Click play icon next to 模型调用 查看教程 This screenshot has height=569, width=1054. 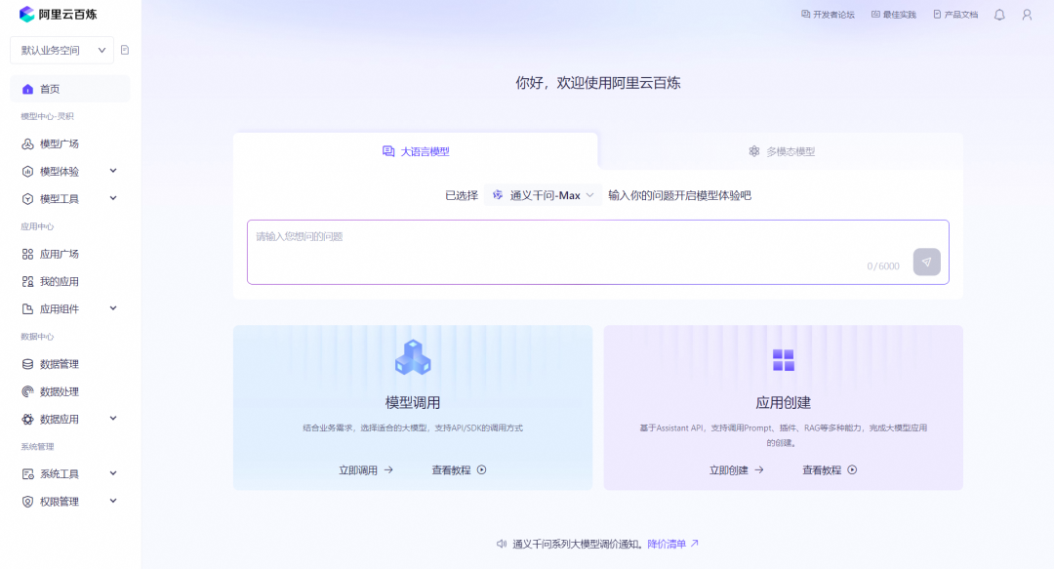tap(481, 470)
